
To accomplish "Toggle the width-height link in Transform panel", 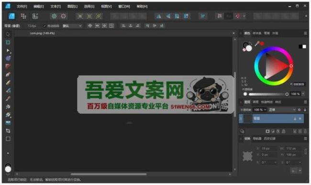I will 306,152.
